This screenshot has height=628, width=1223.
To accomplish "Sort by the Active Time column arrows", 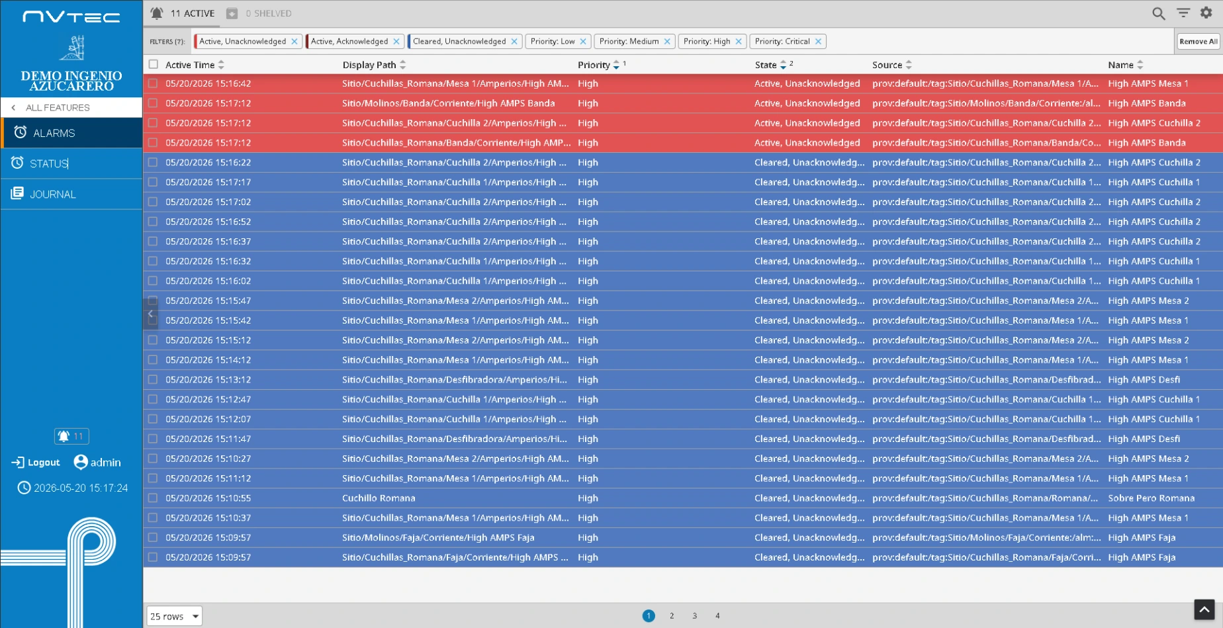I will (x=221, y=65).
